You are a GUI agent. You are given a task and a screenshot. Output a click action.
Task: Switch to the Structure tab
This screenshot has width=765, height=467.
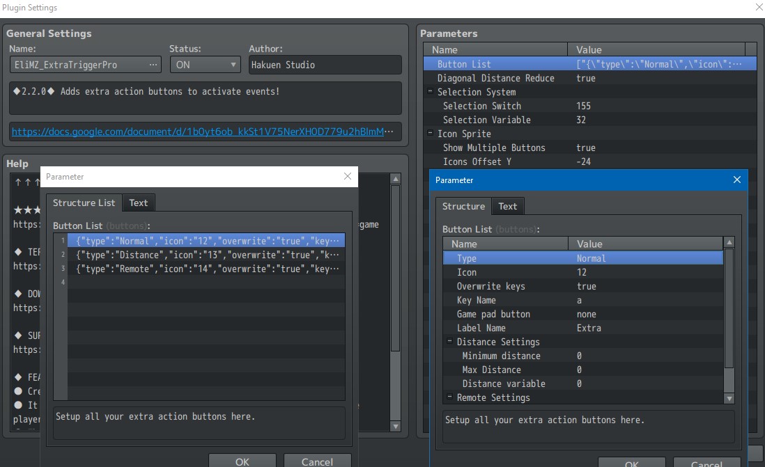463,206
